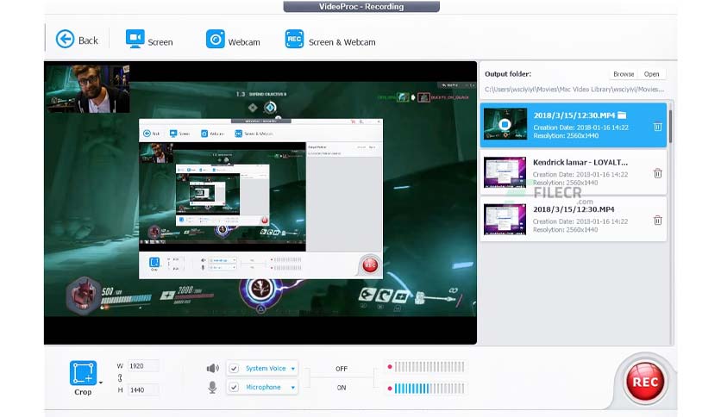Expand the System Voice dropdown

coord(292,369)
